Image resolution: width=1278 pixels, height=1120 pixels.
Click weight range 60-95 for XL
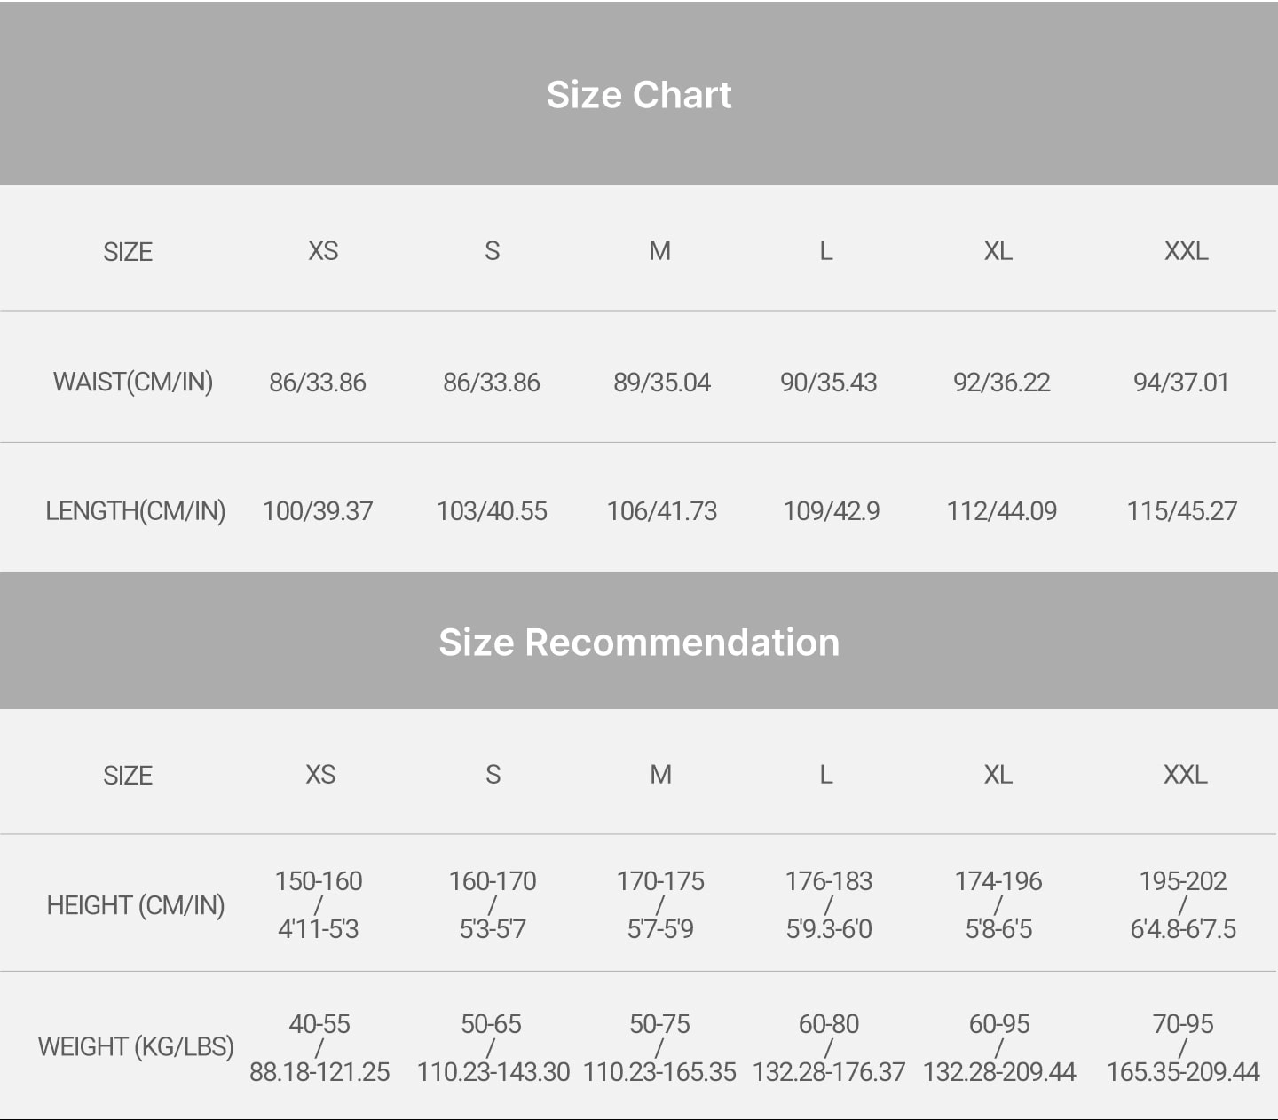(999, 1024)
